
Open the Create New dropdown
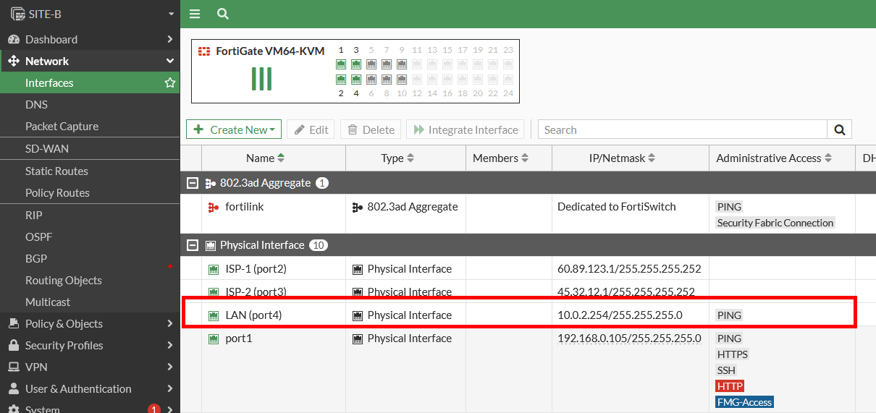pos(235,129)
